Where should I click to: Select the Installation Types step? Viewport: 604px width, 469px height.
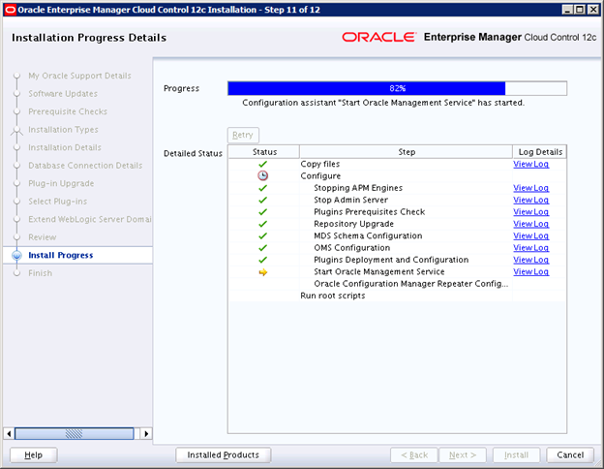tap(63, 130)
